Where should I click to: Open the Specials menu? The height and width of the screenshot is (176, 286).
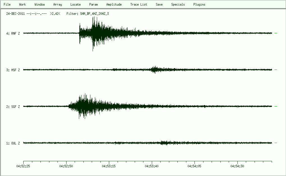coord(178,4)
